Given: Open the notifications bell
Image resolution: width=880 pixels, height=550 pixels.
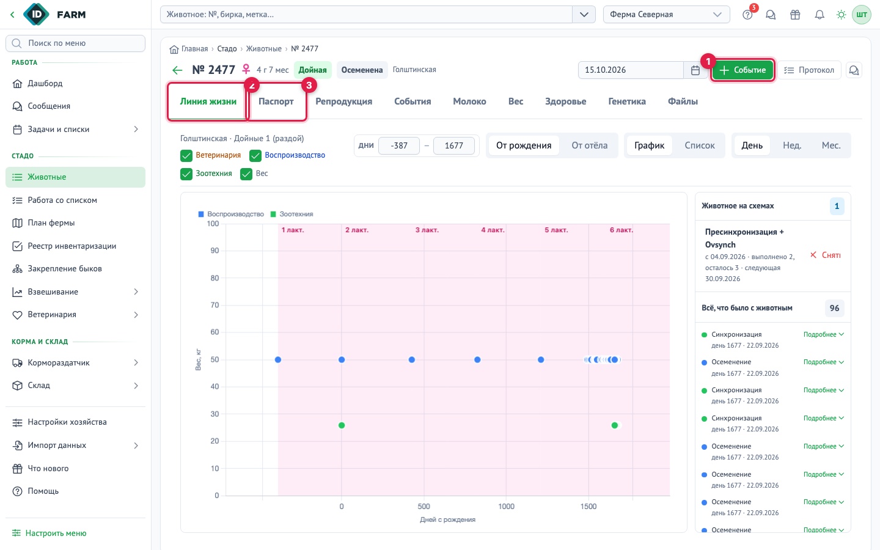Looking at the screenshot, I should click(820, 15).
